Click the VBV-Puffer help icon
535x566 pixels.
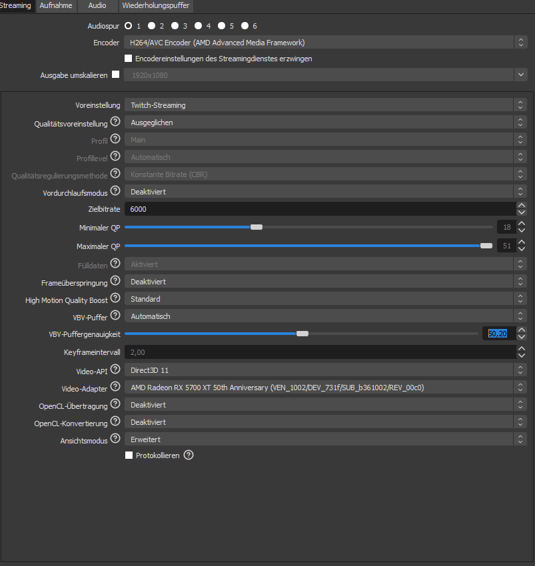pos(115,316)
